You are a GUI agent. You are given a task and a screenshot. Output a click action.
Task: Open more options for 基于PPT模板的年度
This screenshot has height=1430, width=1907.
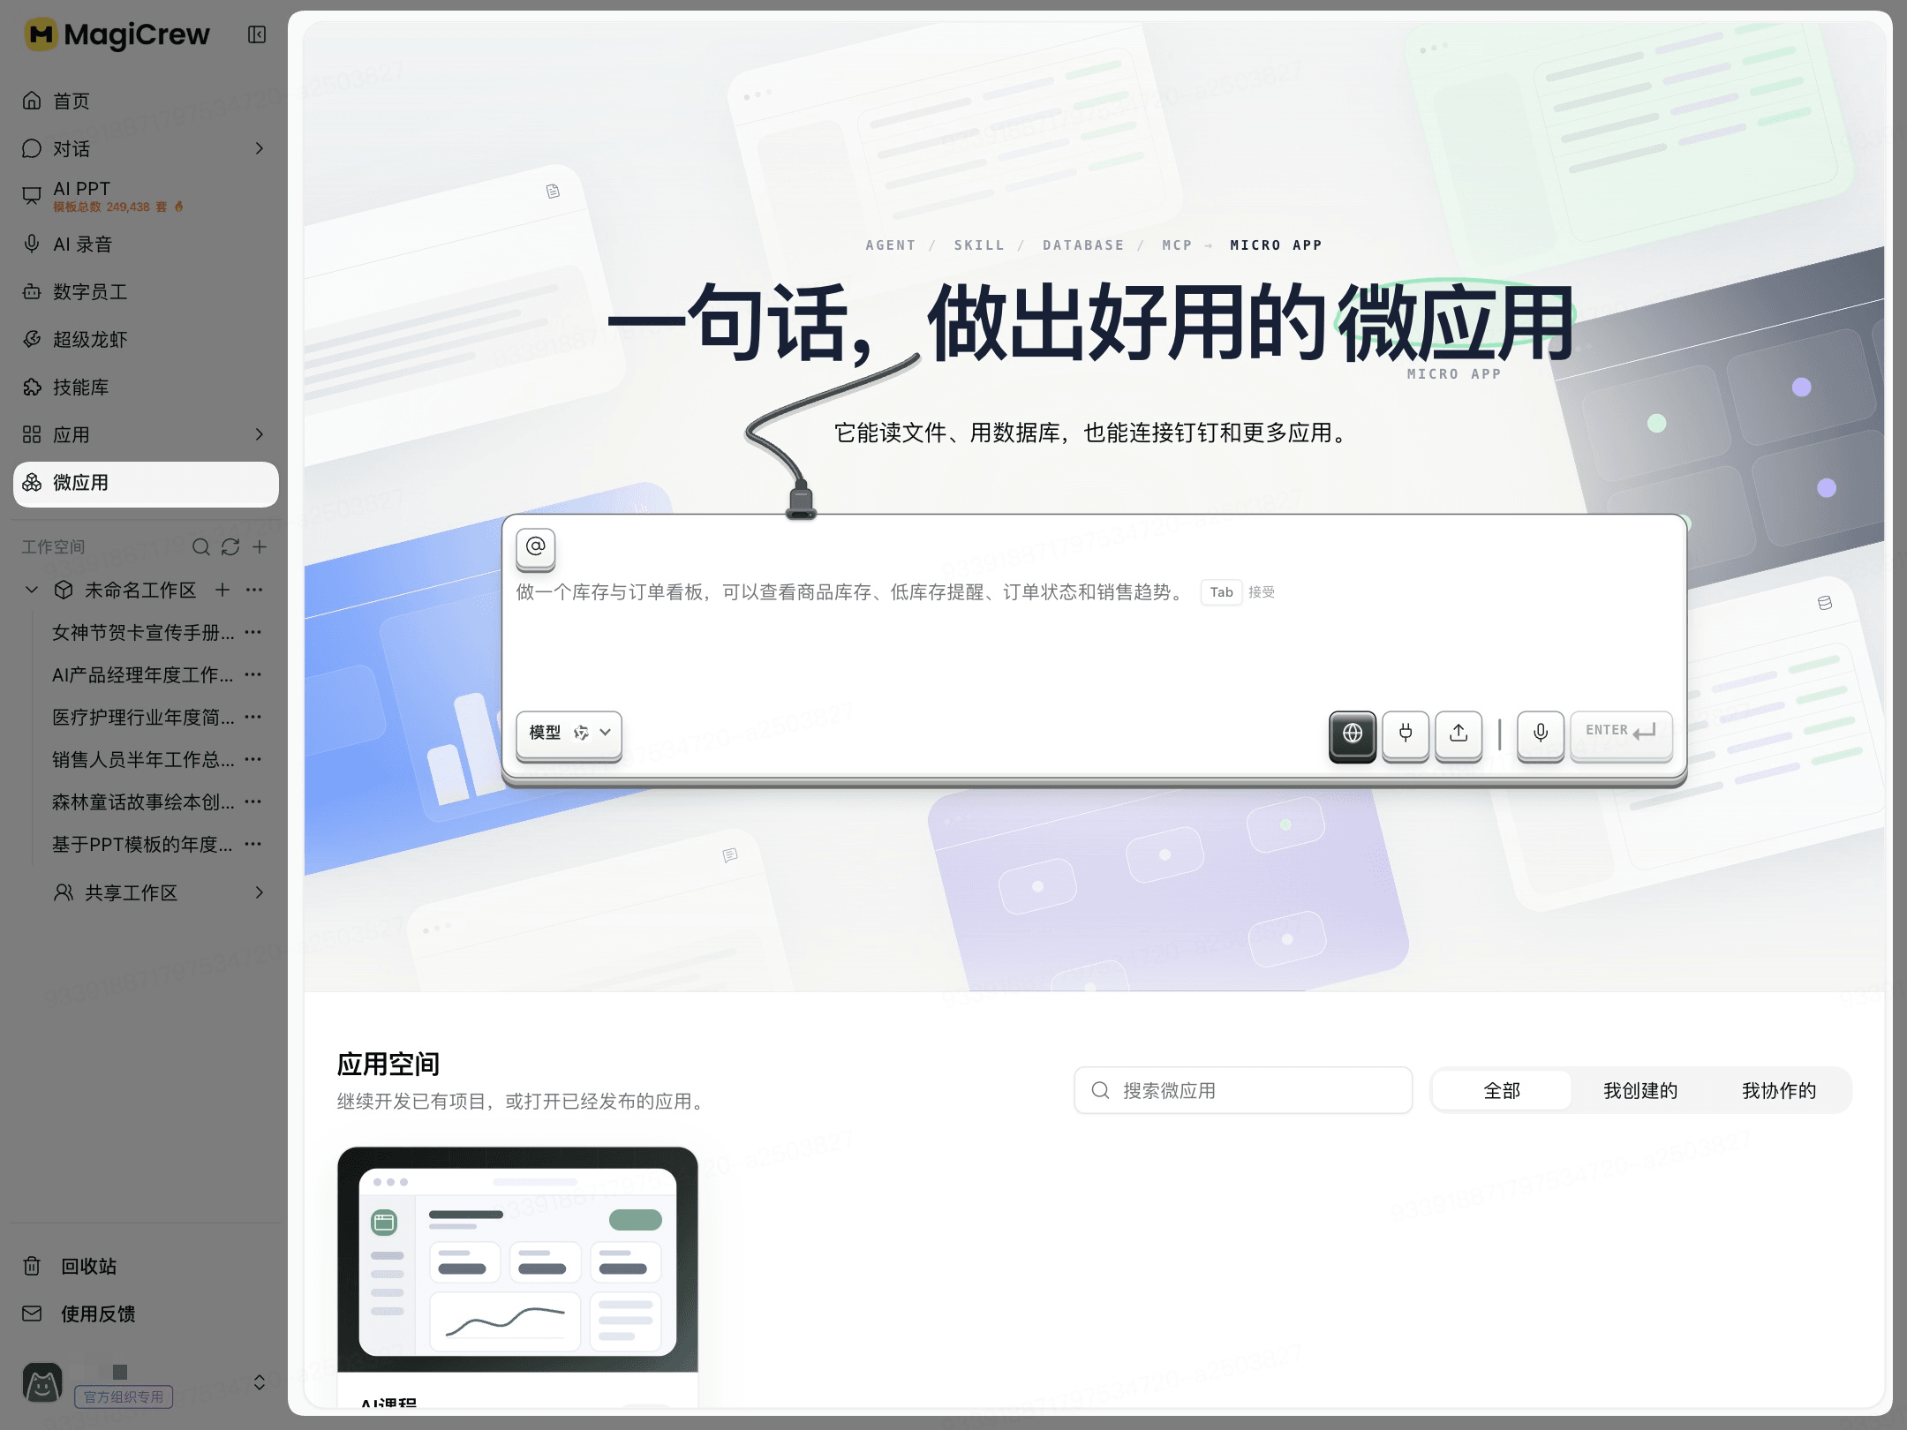253,844
